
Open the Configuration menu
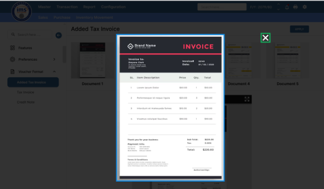tap(113, 7)
